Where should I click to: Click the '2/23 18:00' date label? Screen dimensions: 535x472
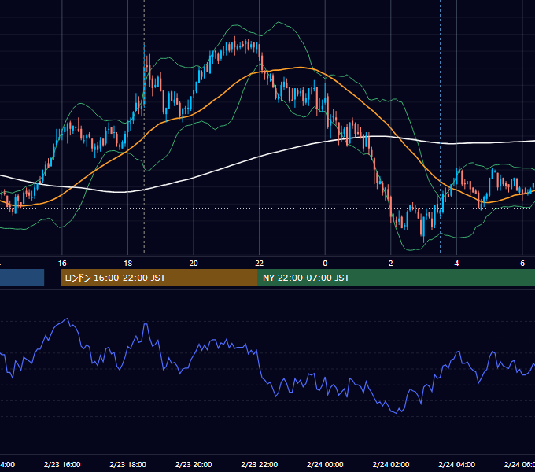tap(128, 464)
